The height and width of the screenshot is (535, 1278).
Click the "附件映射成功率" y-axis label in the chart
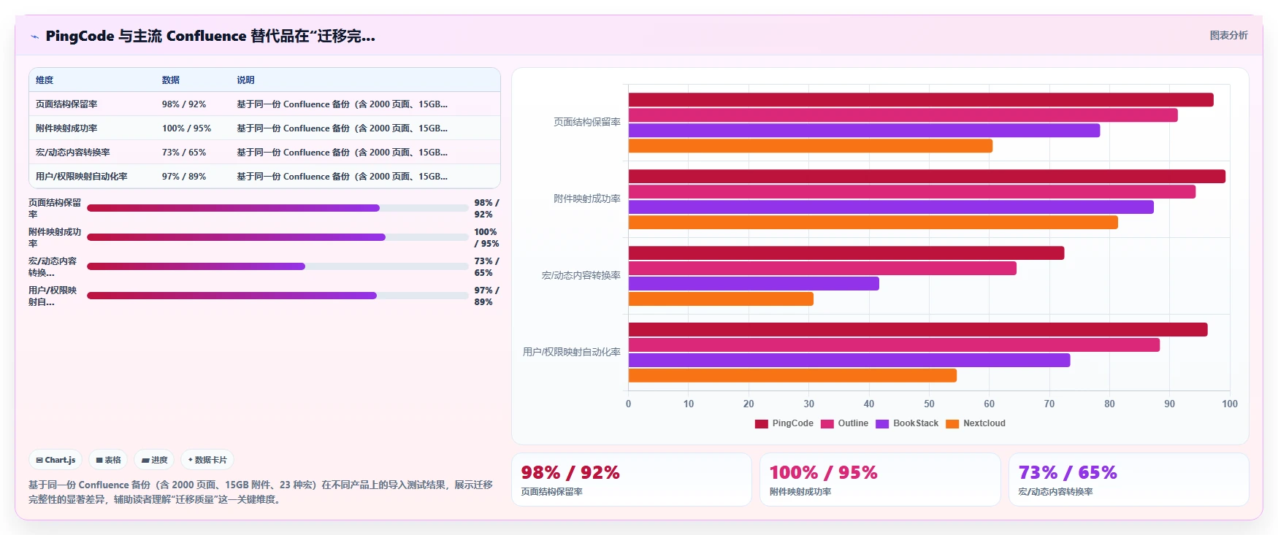pos(586,199)
